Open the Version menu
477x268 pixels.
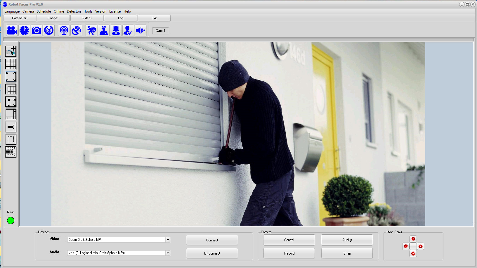point(101,11)
